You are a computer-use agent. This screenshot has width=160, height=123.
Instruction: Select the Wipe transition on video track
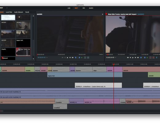[x=99, y=69]
